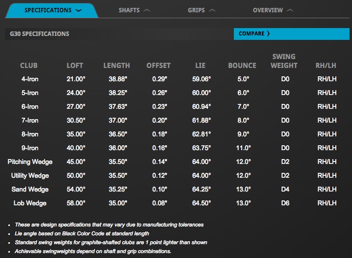Click the Loft column header

tap(75, 65)
